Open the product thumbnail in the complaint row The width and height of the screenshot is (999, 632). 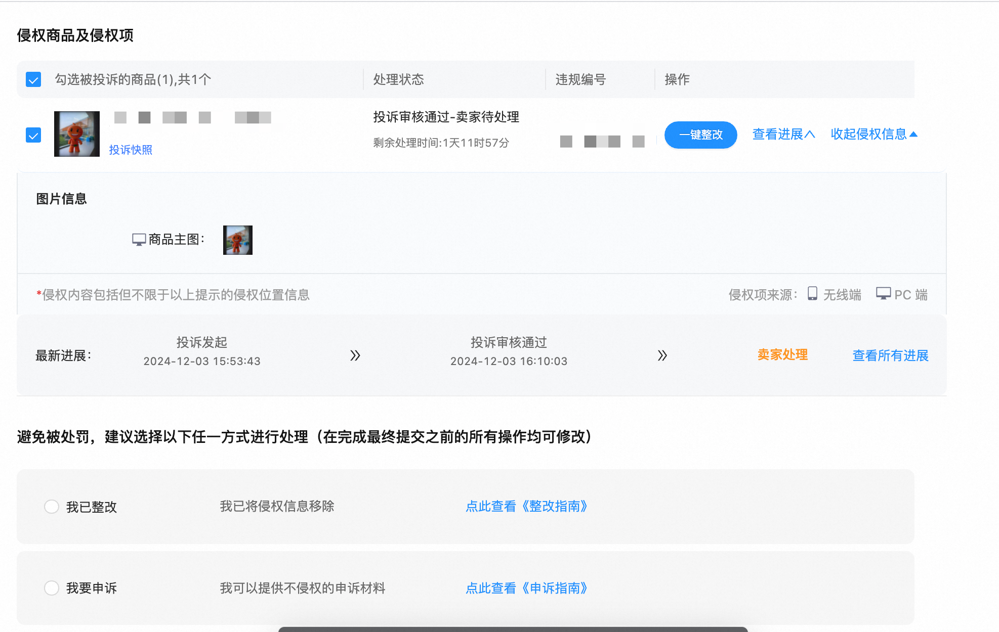[x=77, y=134]
